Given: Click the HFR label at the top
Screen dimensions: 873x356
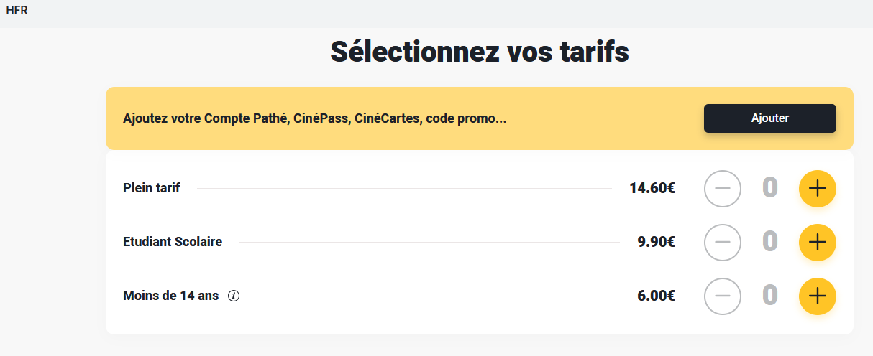Looking at the screenshot, I should [x=17, y=10].
